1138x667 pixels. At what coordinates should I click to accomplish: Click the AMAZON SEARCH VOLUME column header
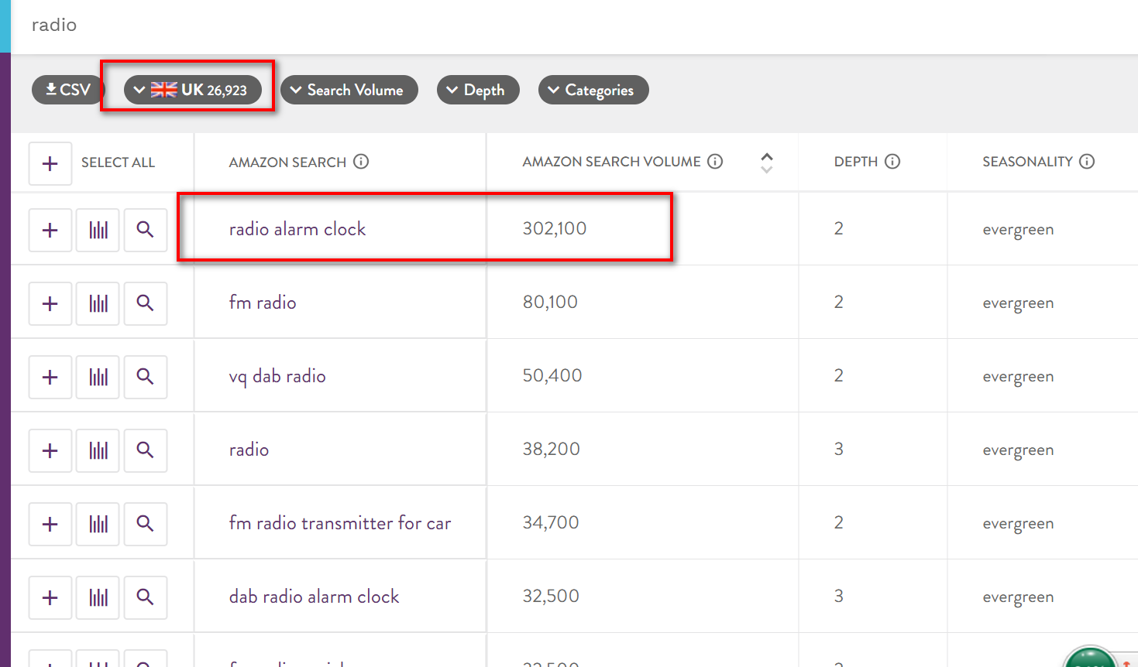point(611,162)
